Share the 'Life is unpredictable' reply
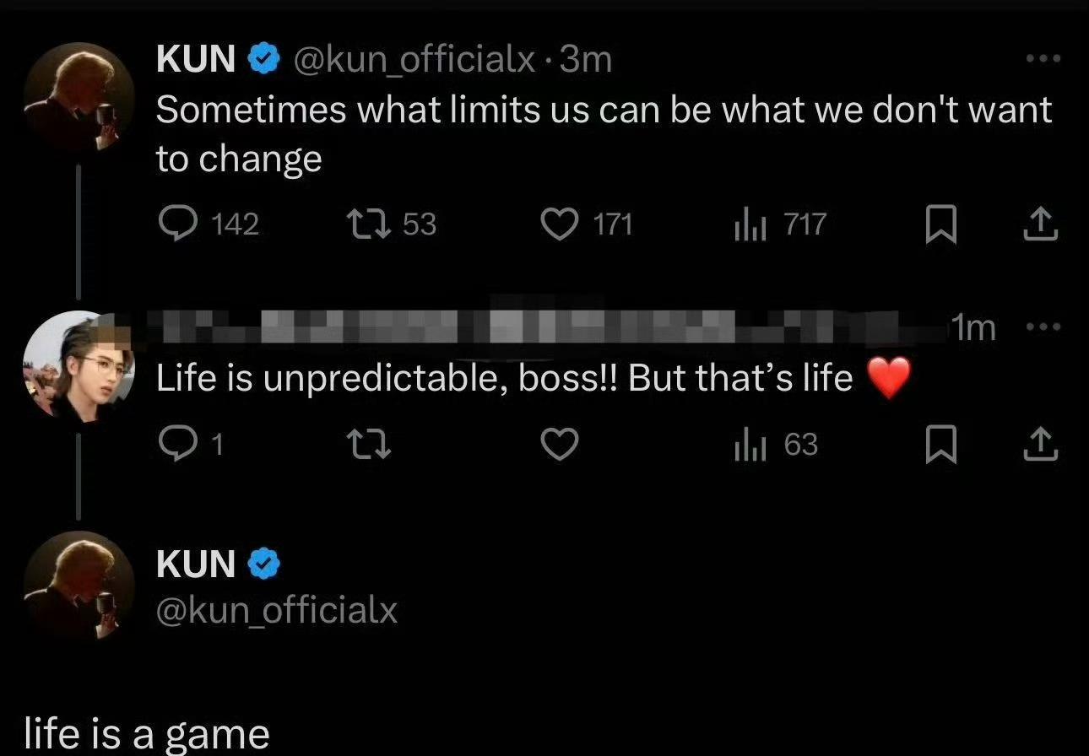The image size is (1089, 756). point(1040,445)
